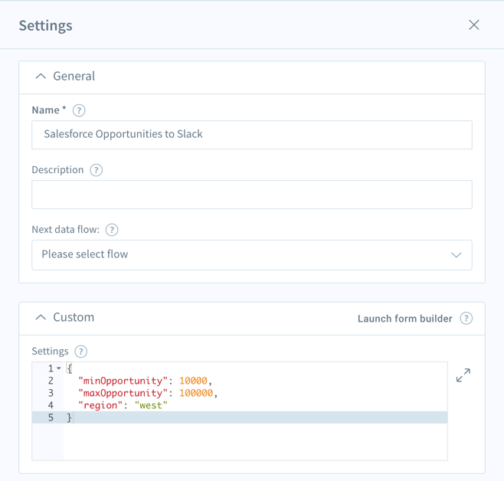Click the value 10000 in the editor
Image resolution: width=504 pixels, height=481 pixels.
click(x=193, y=381)
